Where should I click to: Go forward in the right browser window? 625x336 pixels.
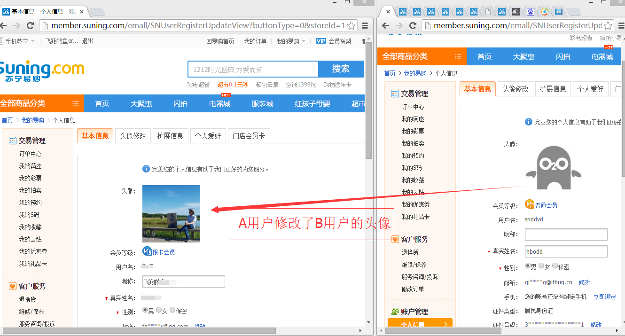[x=399, y=25]
